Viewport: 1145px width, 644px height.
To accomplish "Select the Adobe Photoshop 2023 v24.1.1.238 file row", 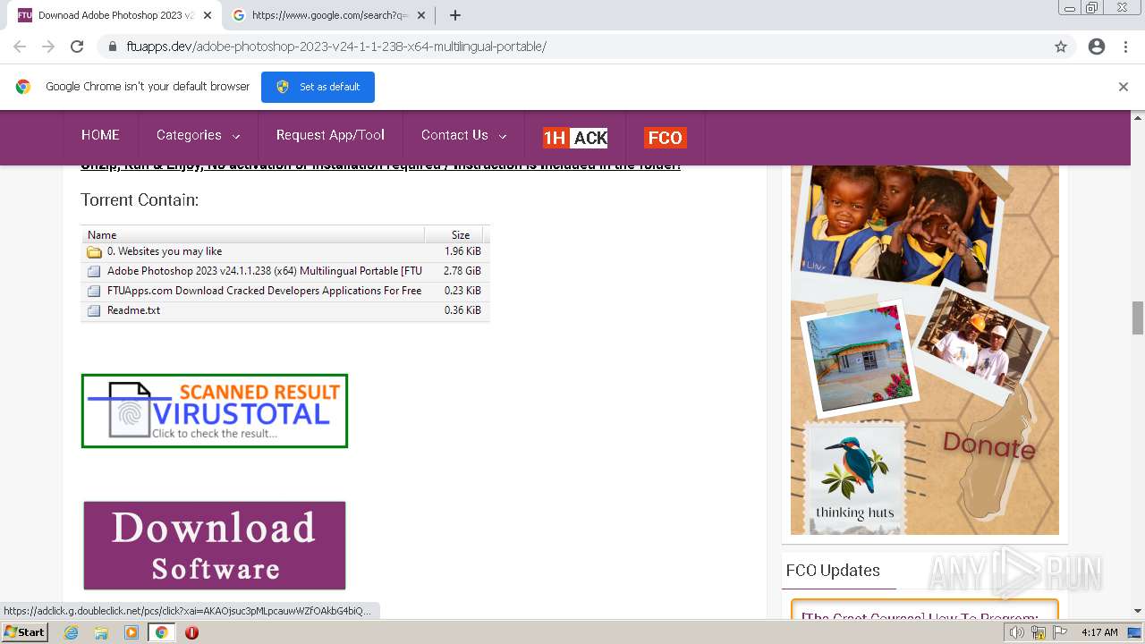I will 285,271.
